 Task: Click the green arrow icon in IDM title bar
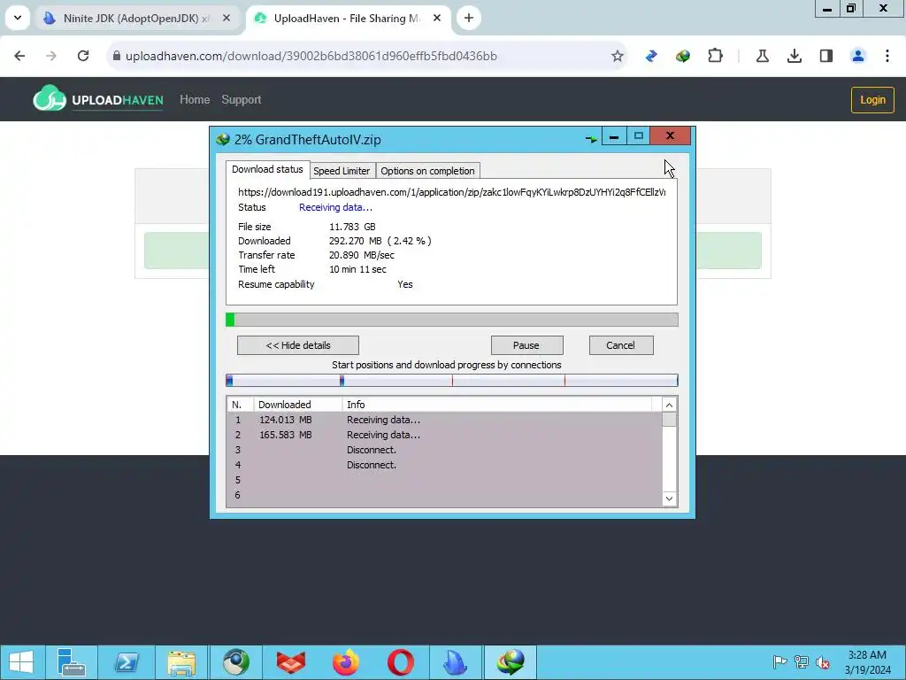click(591, 139)
